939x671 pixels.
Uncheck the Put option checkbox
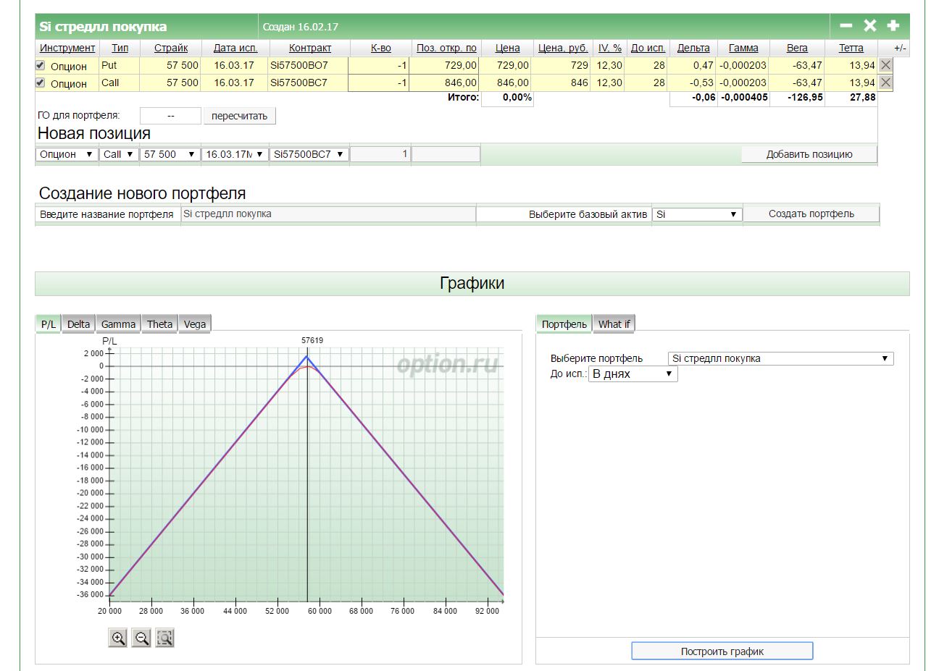coord(41,65)
